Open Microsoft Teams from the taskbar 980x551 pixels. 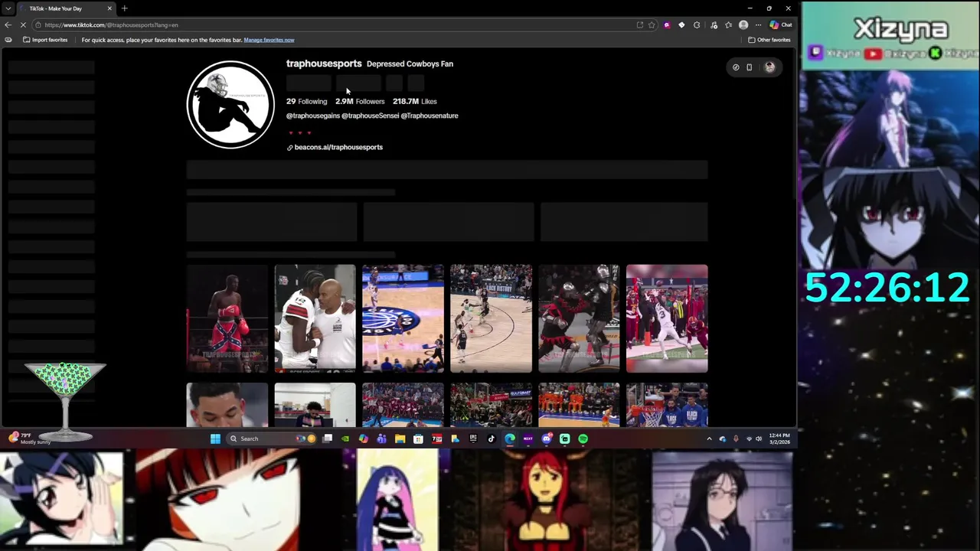coord(381,439)
